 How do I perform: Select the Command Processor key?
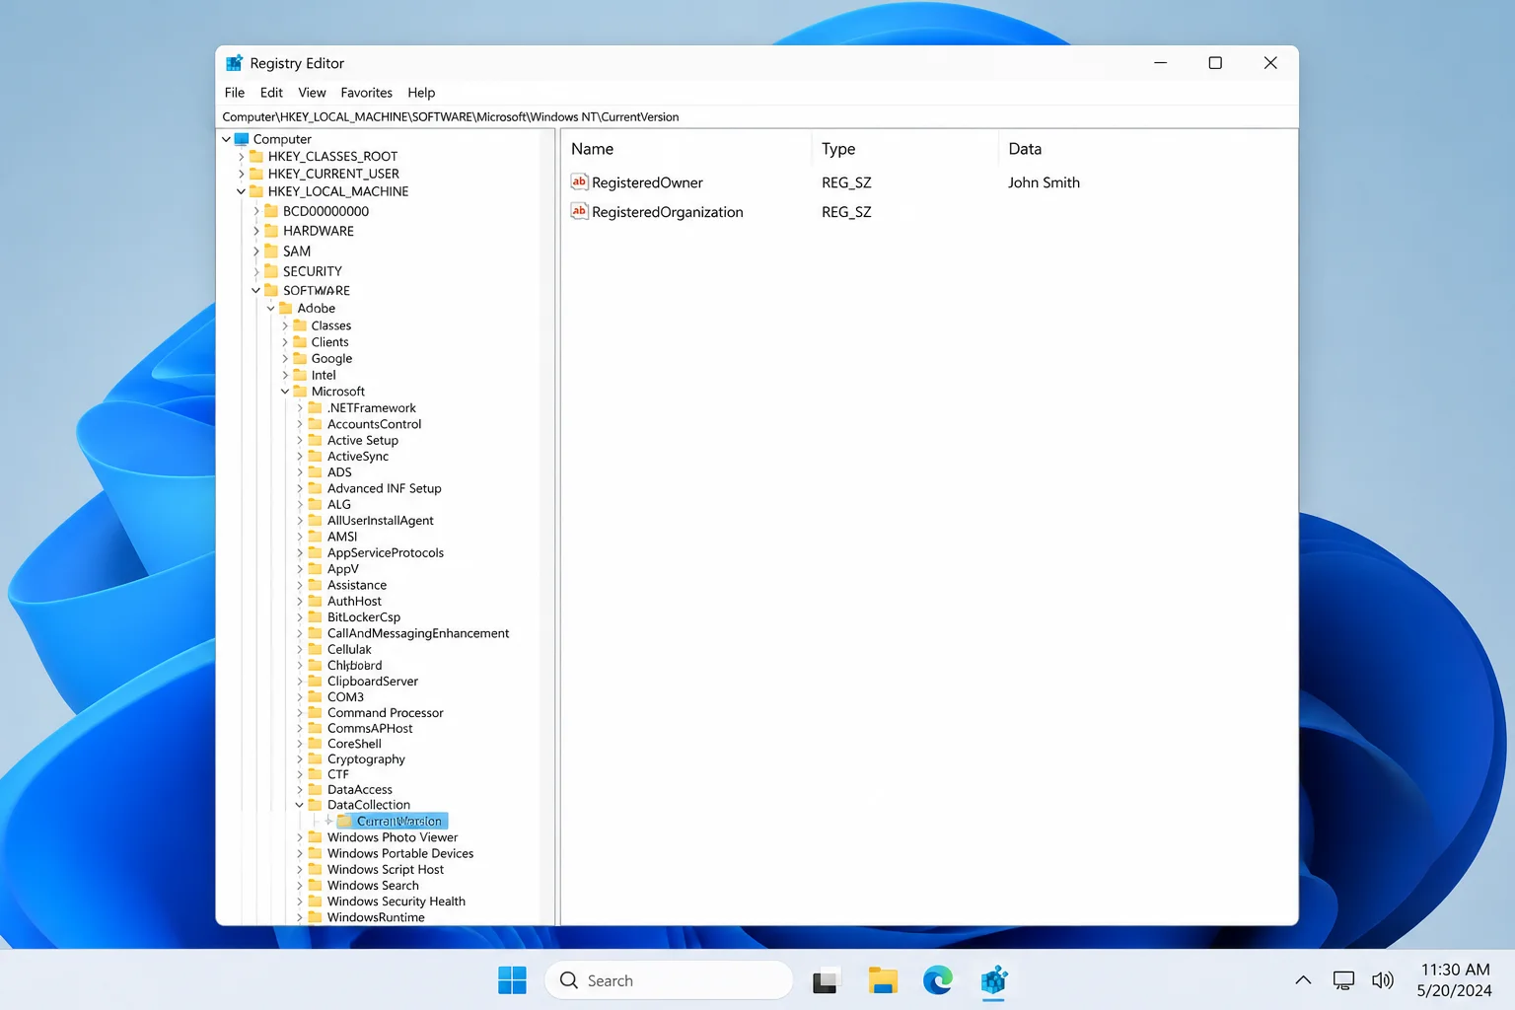(385, 713)
